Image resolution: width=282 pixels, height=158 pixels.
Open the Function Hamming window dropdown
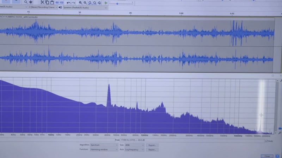click(104, 150)
